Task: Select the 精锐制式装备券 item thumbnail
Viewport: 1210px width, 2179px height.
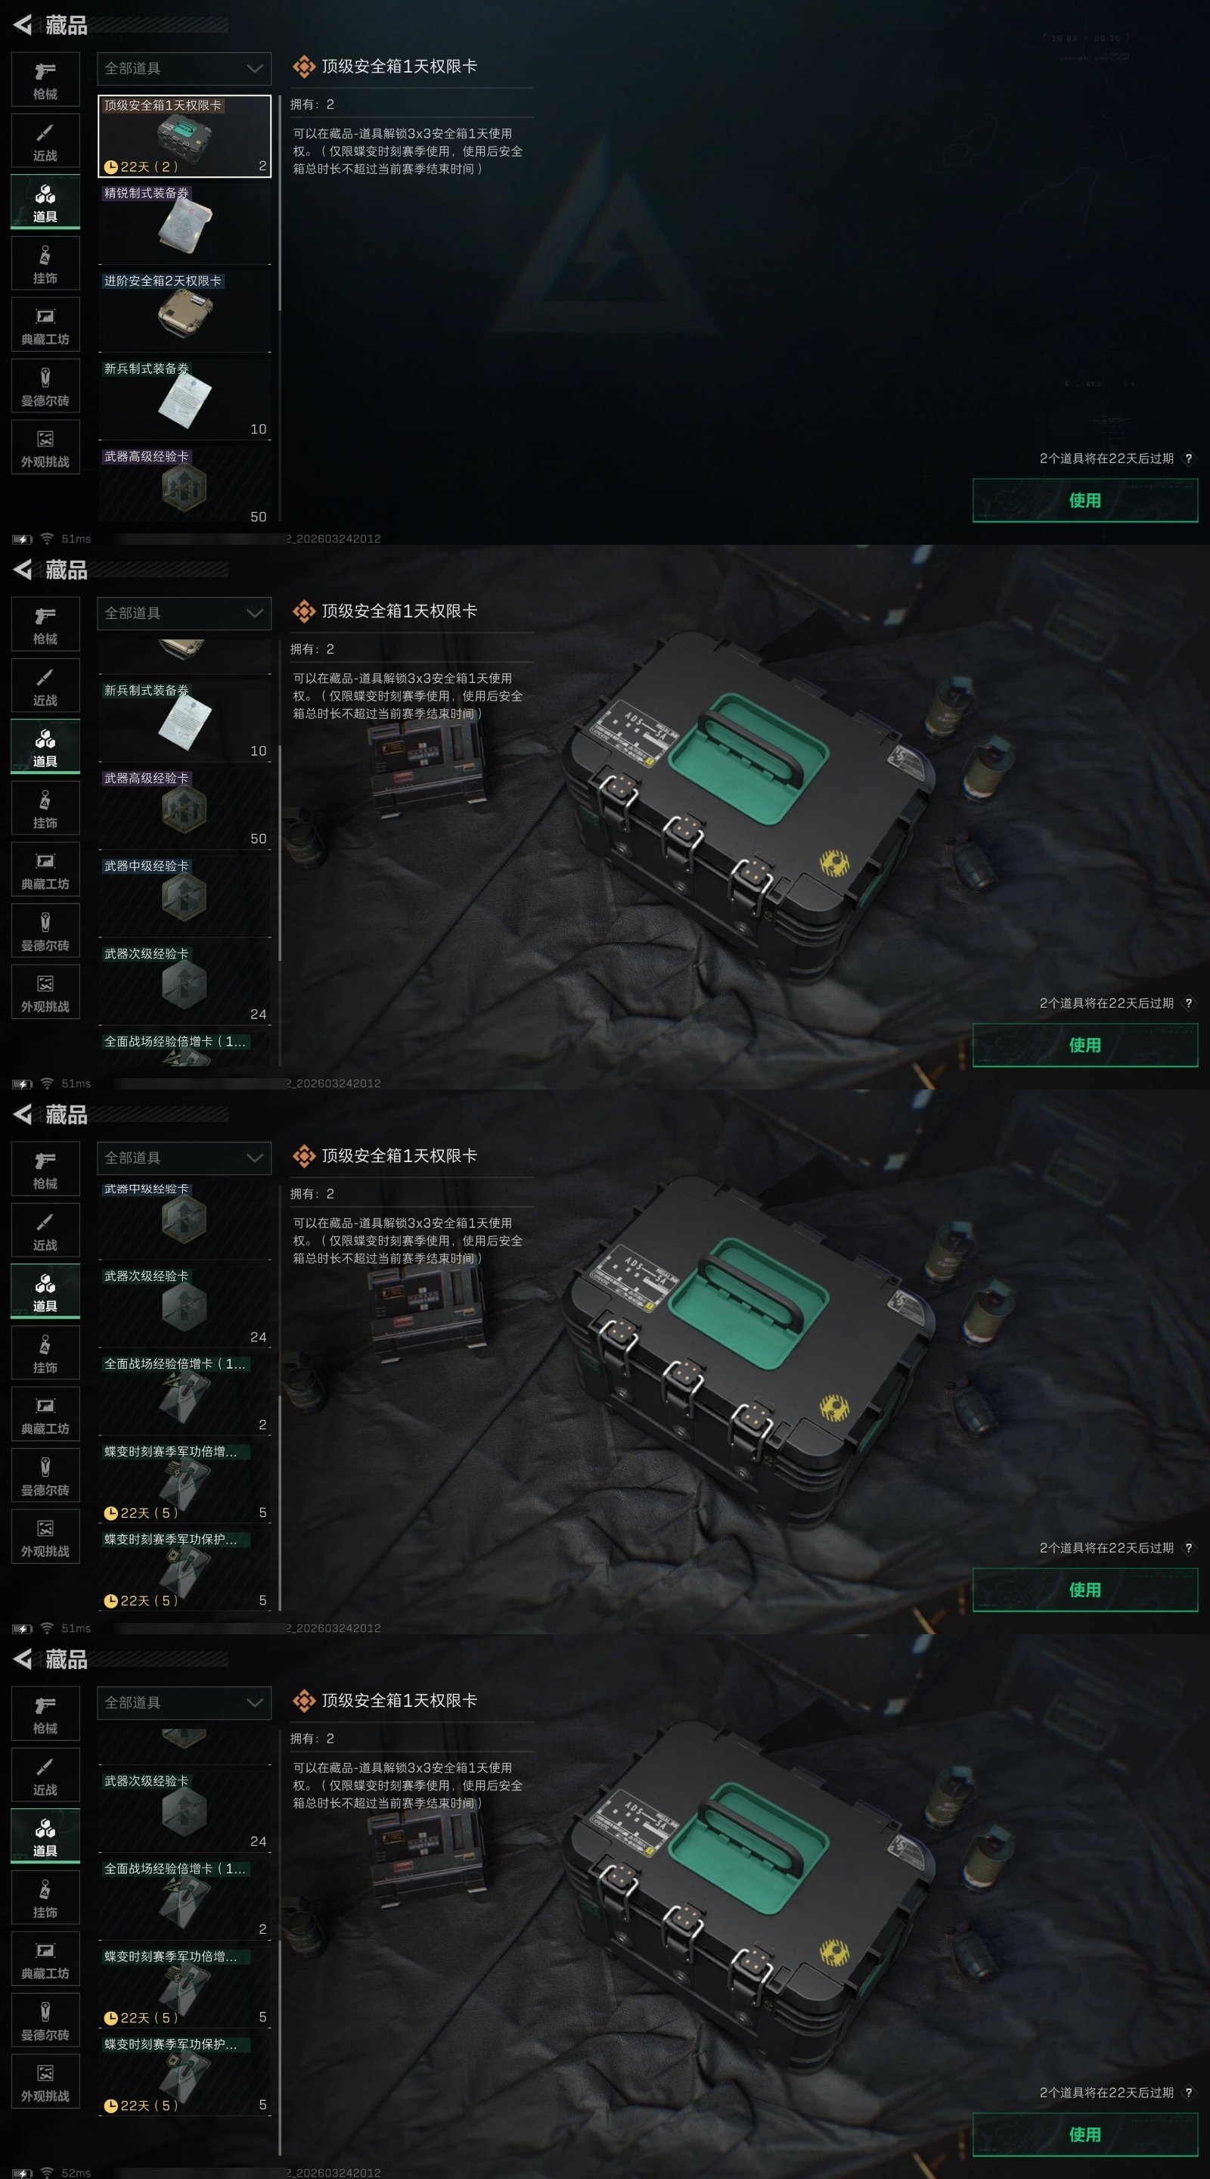Action: pos(185,223)
